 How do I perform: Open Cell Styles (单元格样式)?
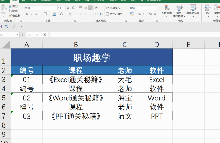(x=193, y=11)
